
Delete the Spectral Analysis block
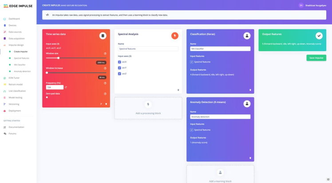point(178,90)
